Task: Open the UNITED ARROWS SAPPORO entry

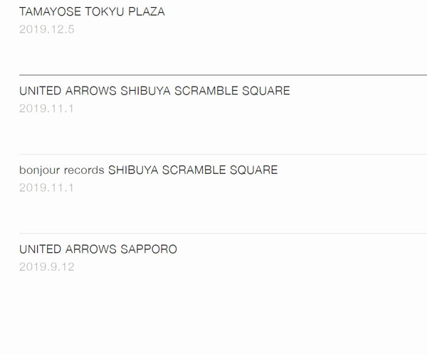Action: (x=98, y=249)
